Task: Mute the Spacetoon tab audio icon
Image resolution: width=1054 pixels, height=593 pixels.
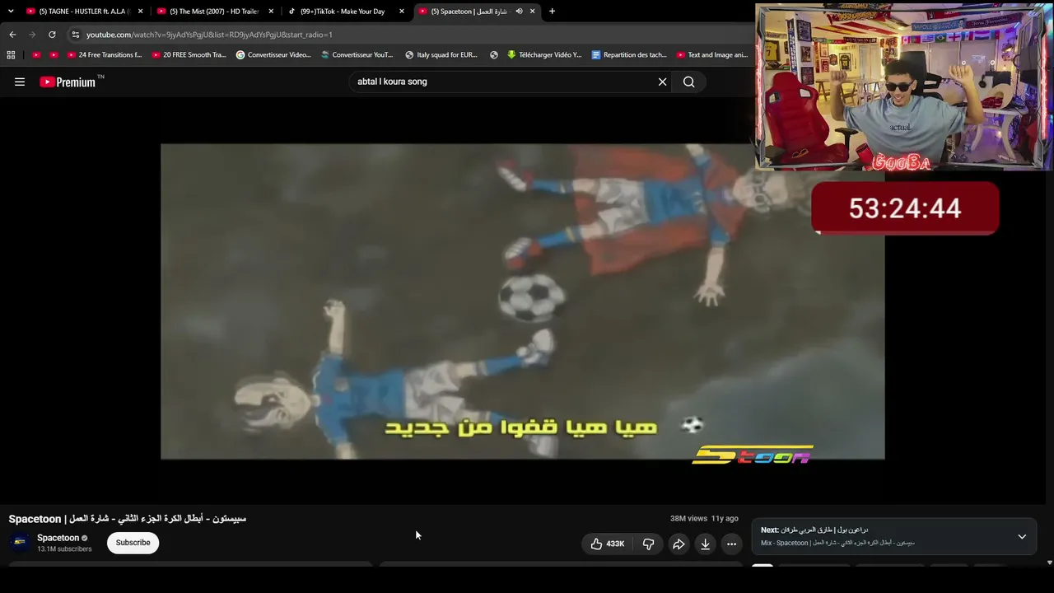Action: coord(519,12)
